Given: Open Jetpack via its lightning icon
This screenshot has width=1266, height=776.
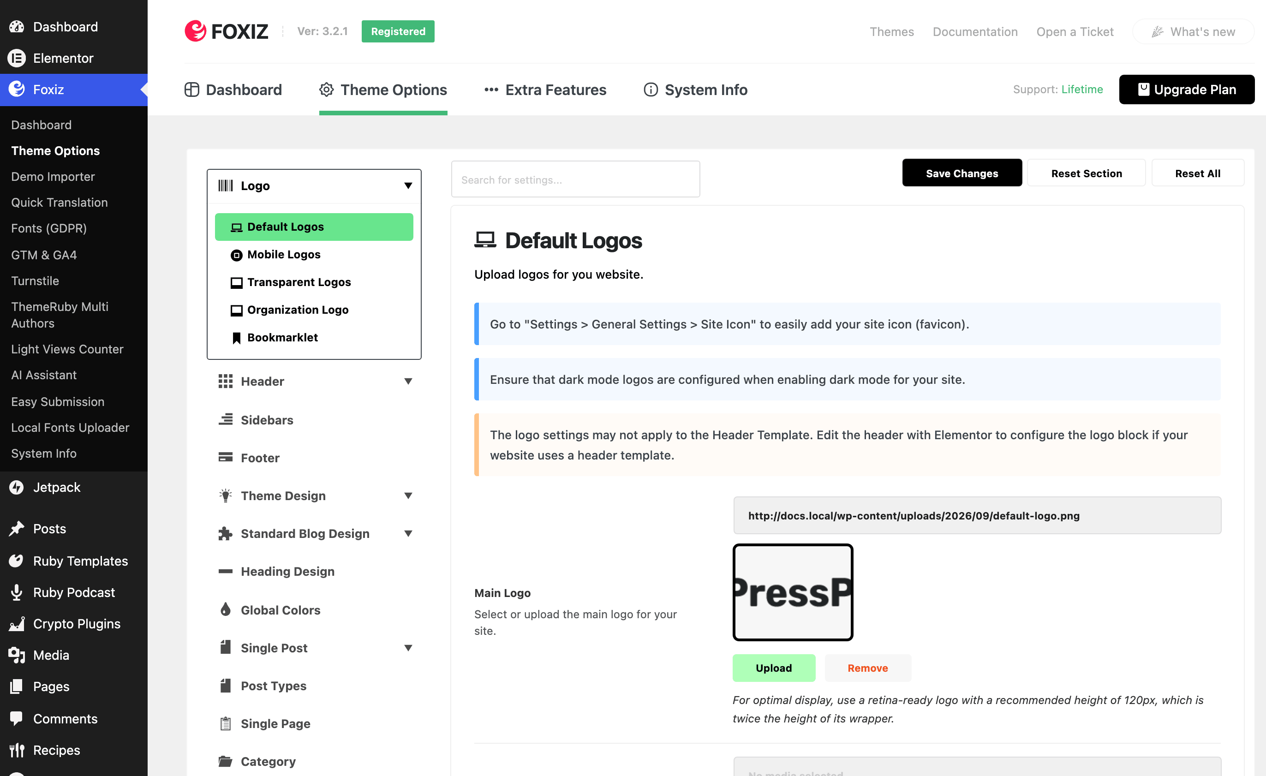Looking at the screenshot, I should click(x=17, y=487).
